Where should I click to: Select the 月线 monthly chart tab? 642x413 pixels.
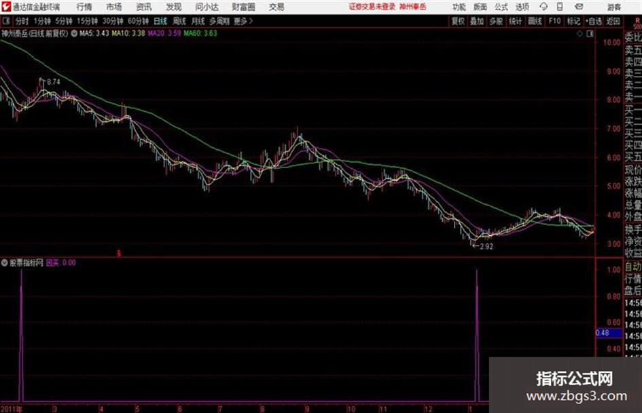(x=198, y=21)
